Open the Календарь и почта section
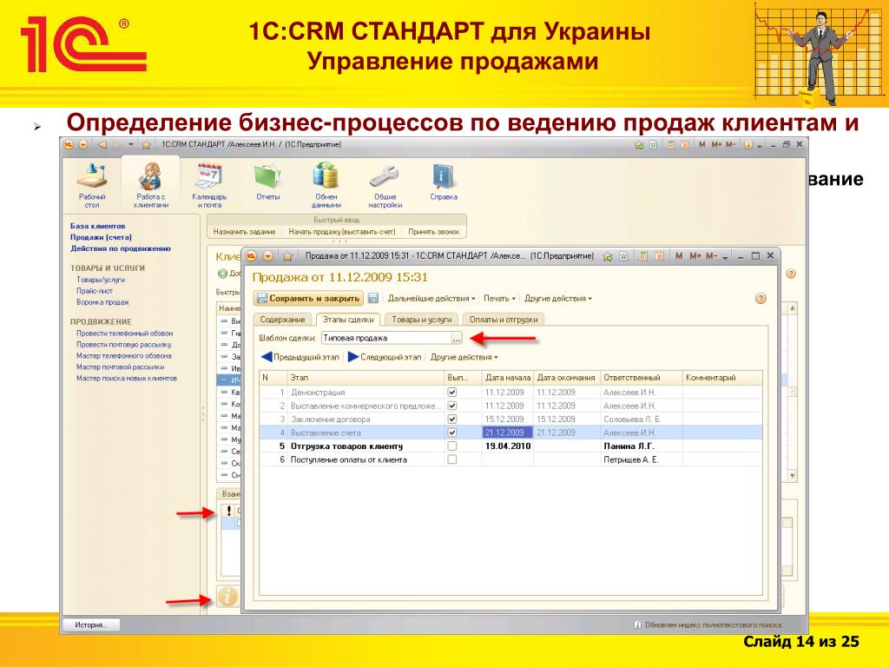889x667 pixels. click(209, 184)
